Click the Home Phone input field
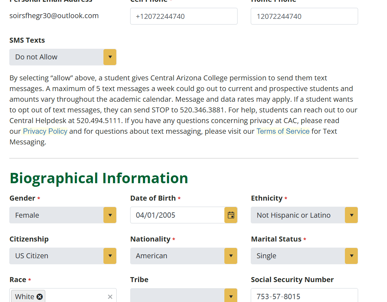The height and width of the screenshot is (302, 387). pyautogui.click(x=304, y=16)
